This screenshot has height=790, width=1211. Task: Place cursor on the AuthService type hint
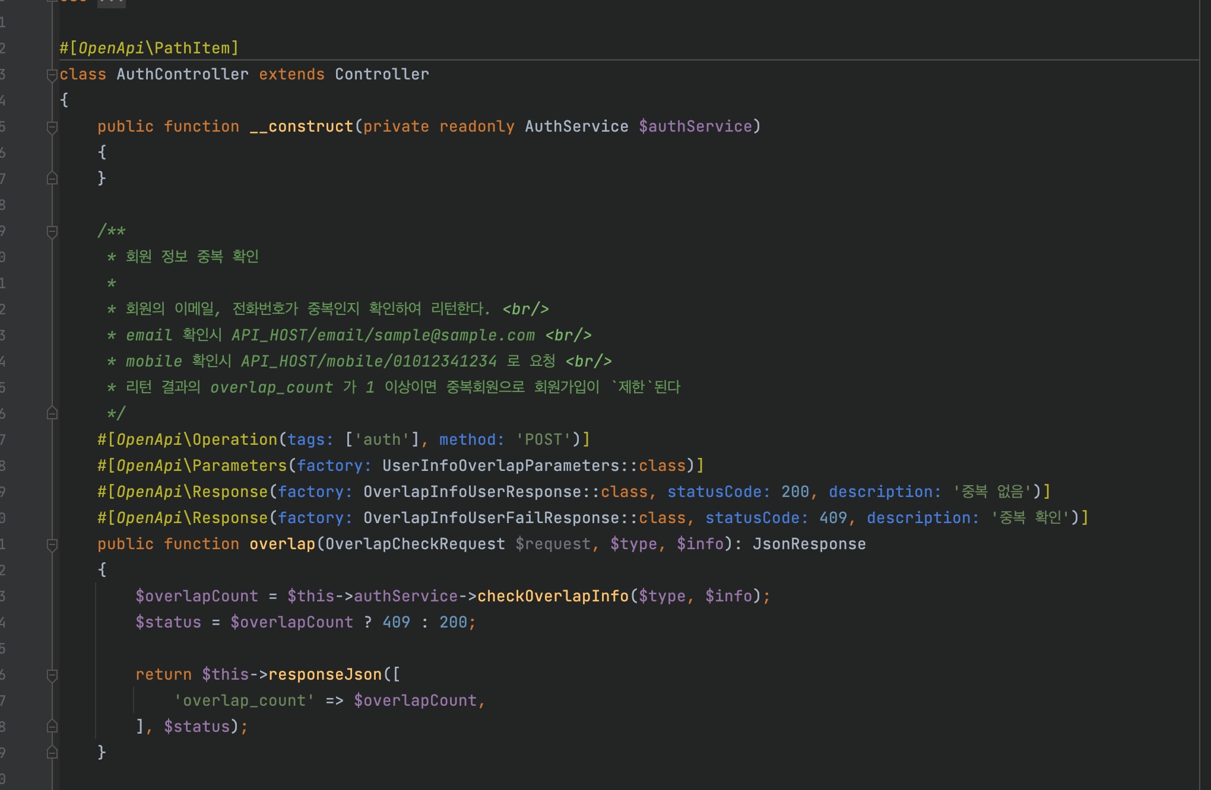[x=576, y=126]
